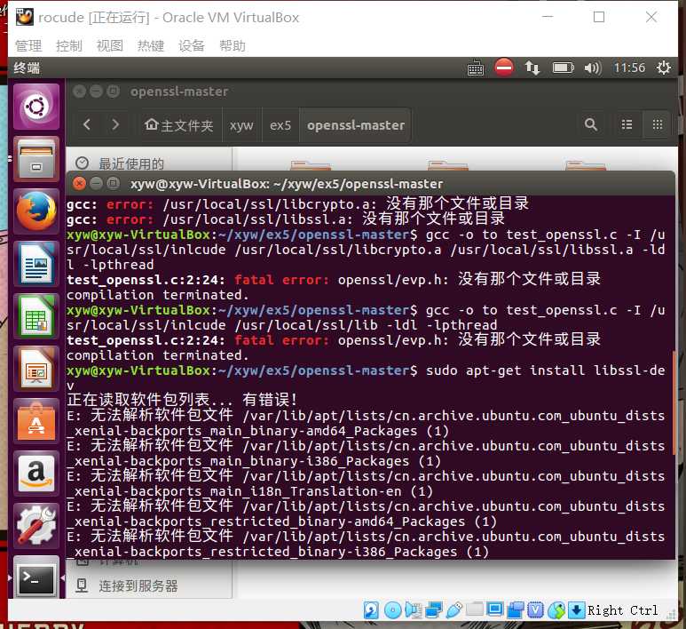Click the VirtualBox mouse integration status icon
This screenshot has width=686, height=629.
(x=577, y=610)
